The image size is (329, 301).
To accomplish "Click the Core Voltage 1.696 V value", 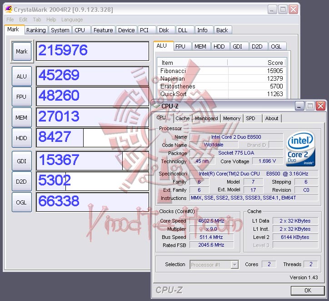I will pos(267,161).
